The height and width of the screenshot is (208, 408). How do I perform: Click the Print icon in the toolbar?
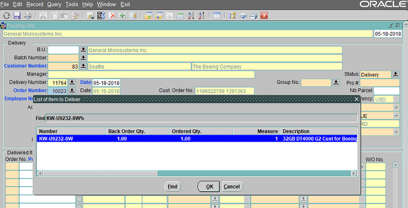[x=28, y=16]
